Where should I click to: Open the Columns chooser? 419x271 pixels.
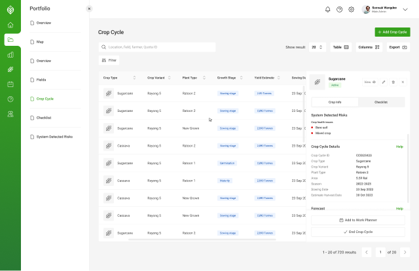(369, 47)
